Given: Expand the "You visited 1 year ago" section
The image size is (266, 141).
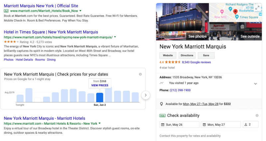Looking at the screenshot, I should point(255,83).
